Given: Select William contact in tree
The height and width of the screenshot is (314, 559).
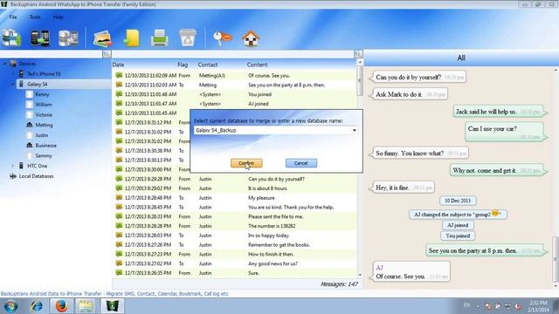Looking at the screenshot, I should click(x=44, y=105).
